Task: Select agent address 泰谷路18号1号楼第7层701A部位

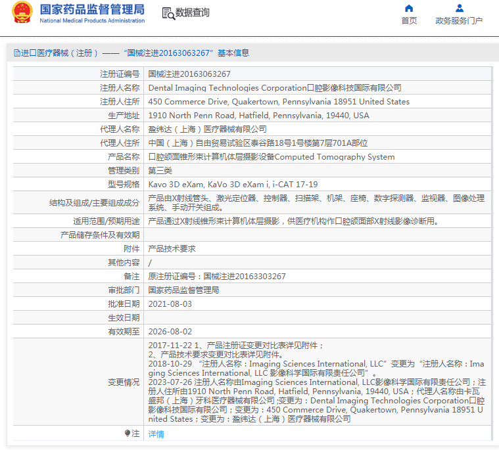Action: (x=258, y=143)
